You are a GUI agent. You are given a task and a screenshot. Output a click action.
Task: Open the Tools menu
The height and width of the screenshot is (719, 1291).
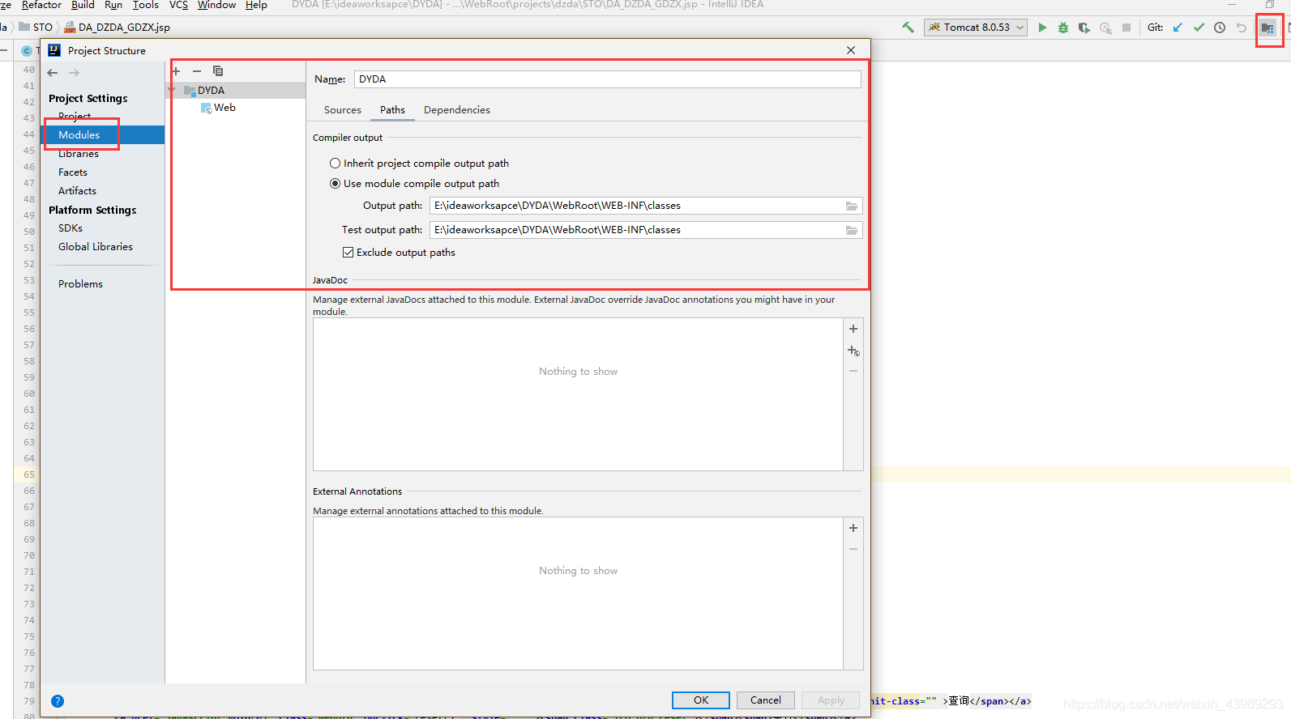[146, 5]
